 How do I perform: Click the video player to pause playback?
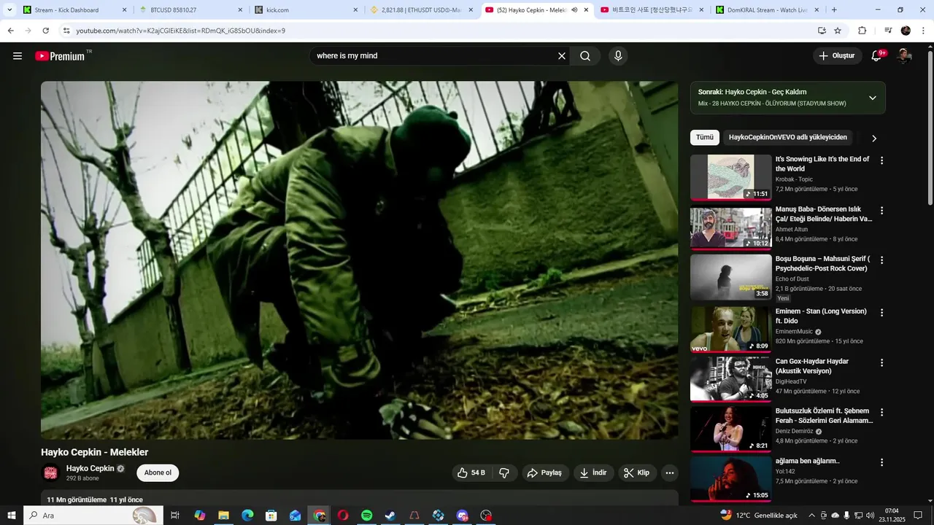pos(359,260)
